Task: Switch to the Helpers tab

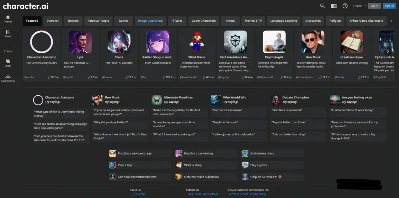Action: pyautogui.click(x=73, y=21)
